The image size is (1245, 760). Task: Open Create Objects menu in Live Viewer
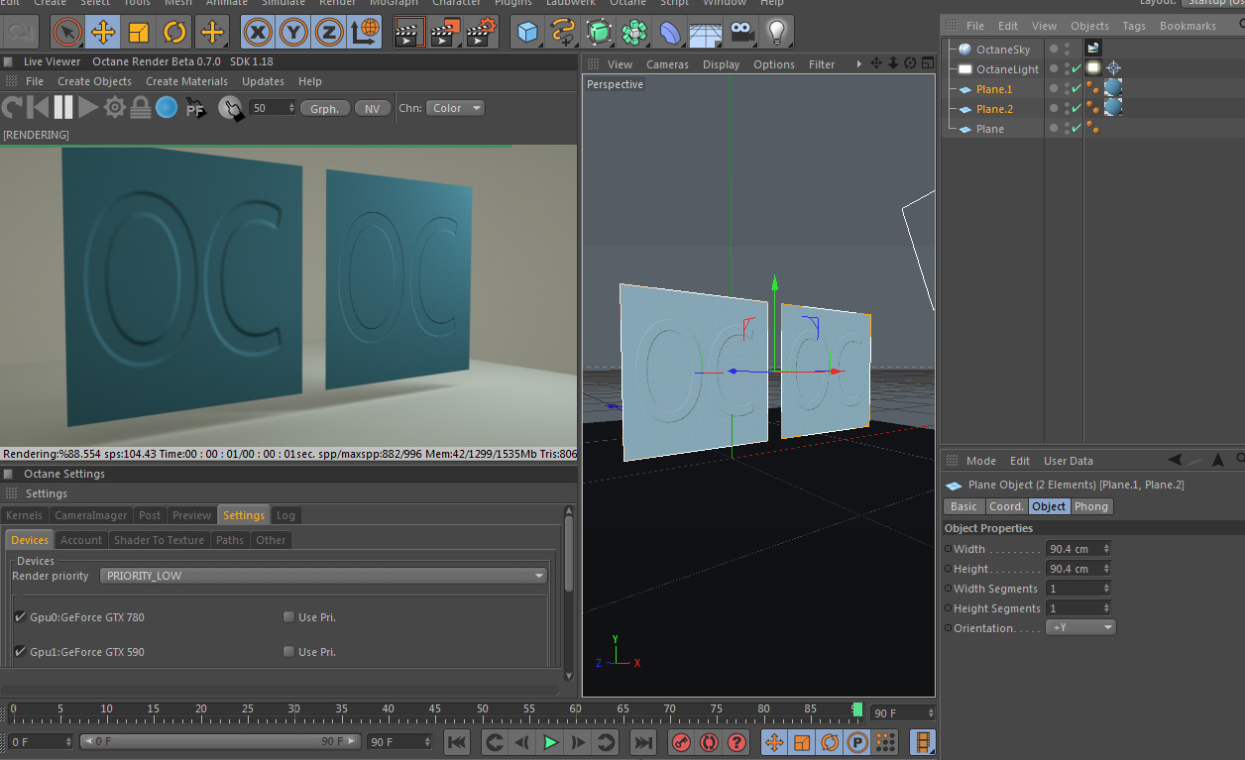94,81
